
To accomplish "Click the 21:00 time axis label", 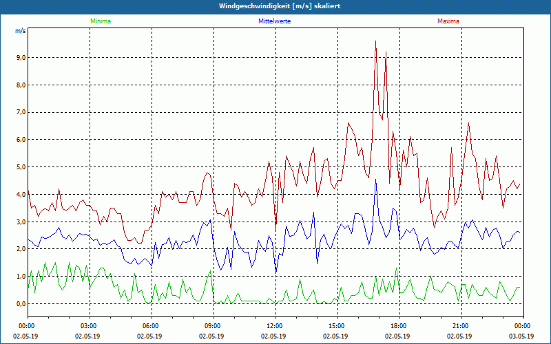I will click(461, 326).
